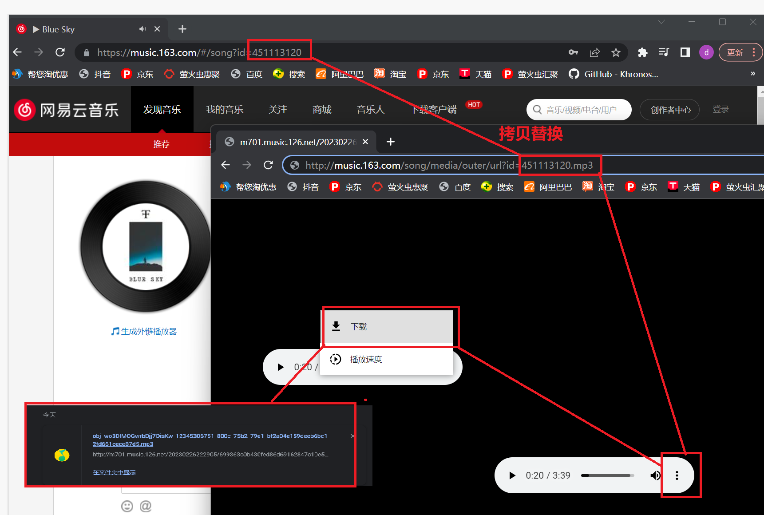Click the 更新 update button
This screenshot has height=515, width=764.
[740, 52]
